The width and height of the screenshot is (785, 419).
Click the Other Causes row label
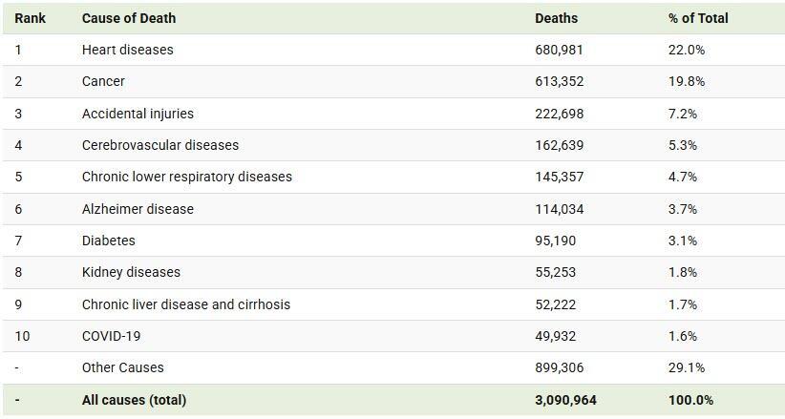click(x=123, y=367)
